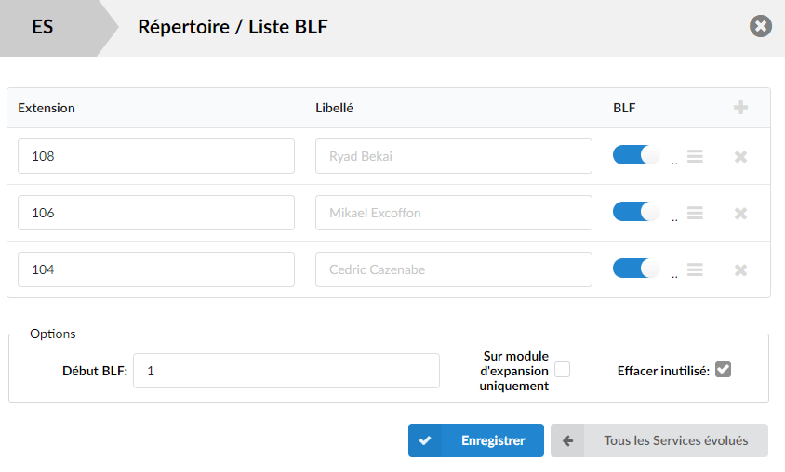This screenshot has height=472, width=785.
Task: Click the drag handle for extension 106
Action: (x=695, y=213)
